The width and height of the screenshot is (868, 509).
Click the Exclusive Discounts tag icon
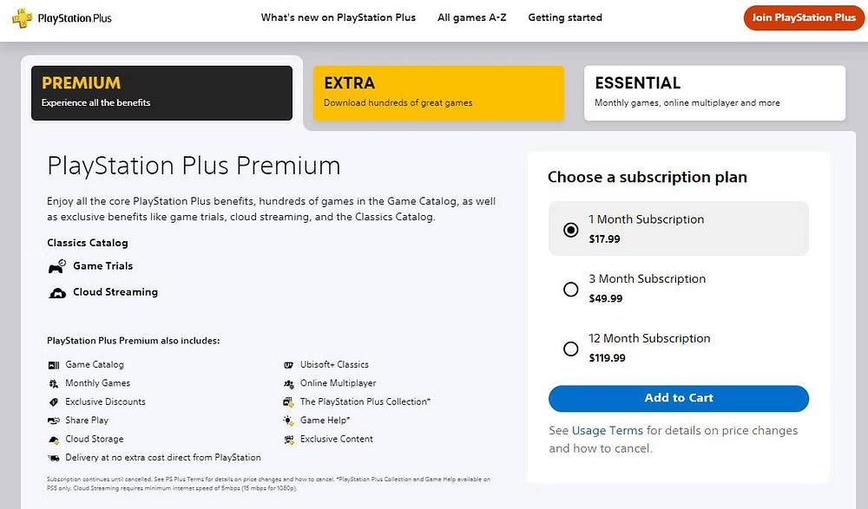point(52,401)
